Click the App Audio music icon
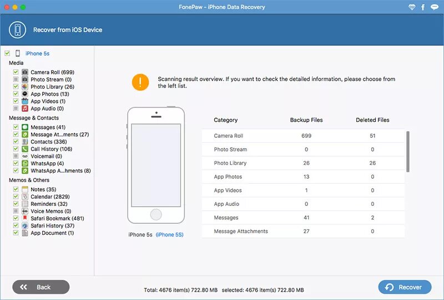The width and height of the screenshot is (444, 300). 25,108
